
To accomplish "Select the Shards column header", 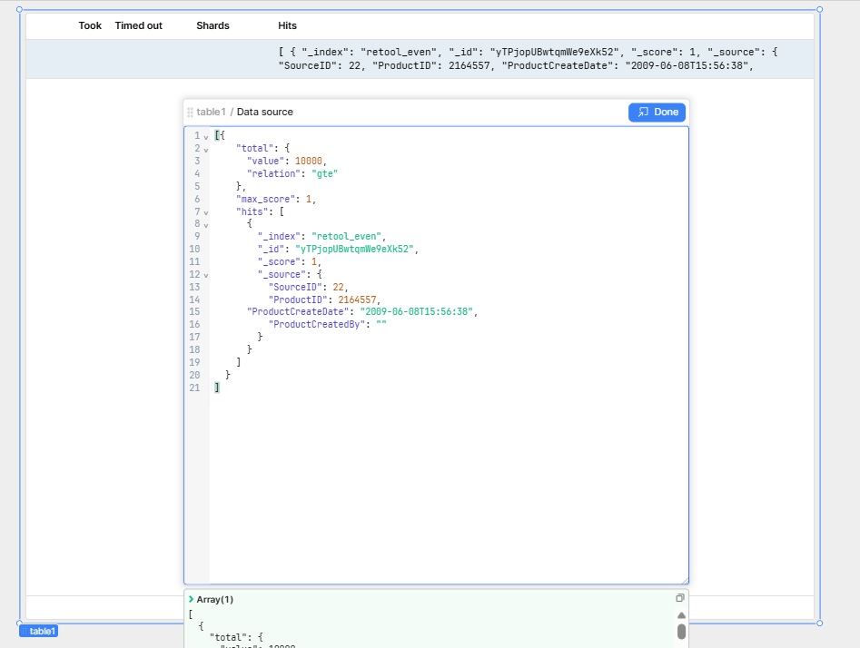I will point(213,25).
